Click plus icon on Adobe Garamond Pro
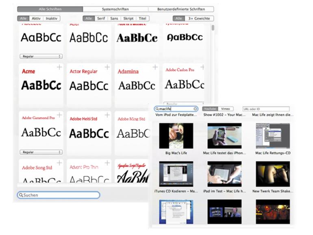The image size is (313, 235). coord(59,115)
